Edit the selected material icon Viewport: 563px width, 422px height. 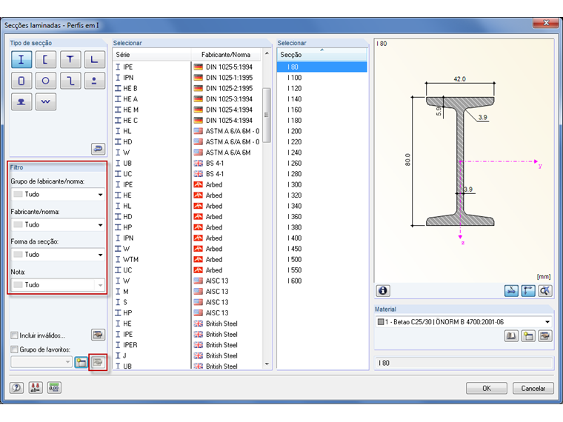tap(545, 336)
